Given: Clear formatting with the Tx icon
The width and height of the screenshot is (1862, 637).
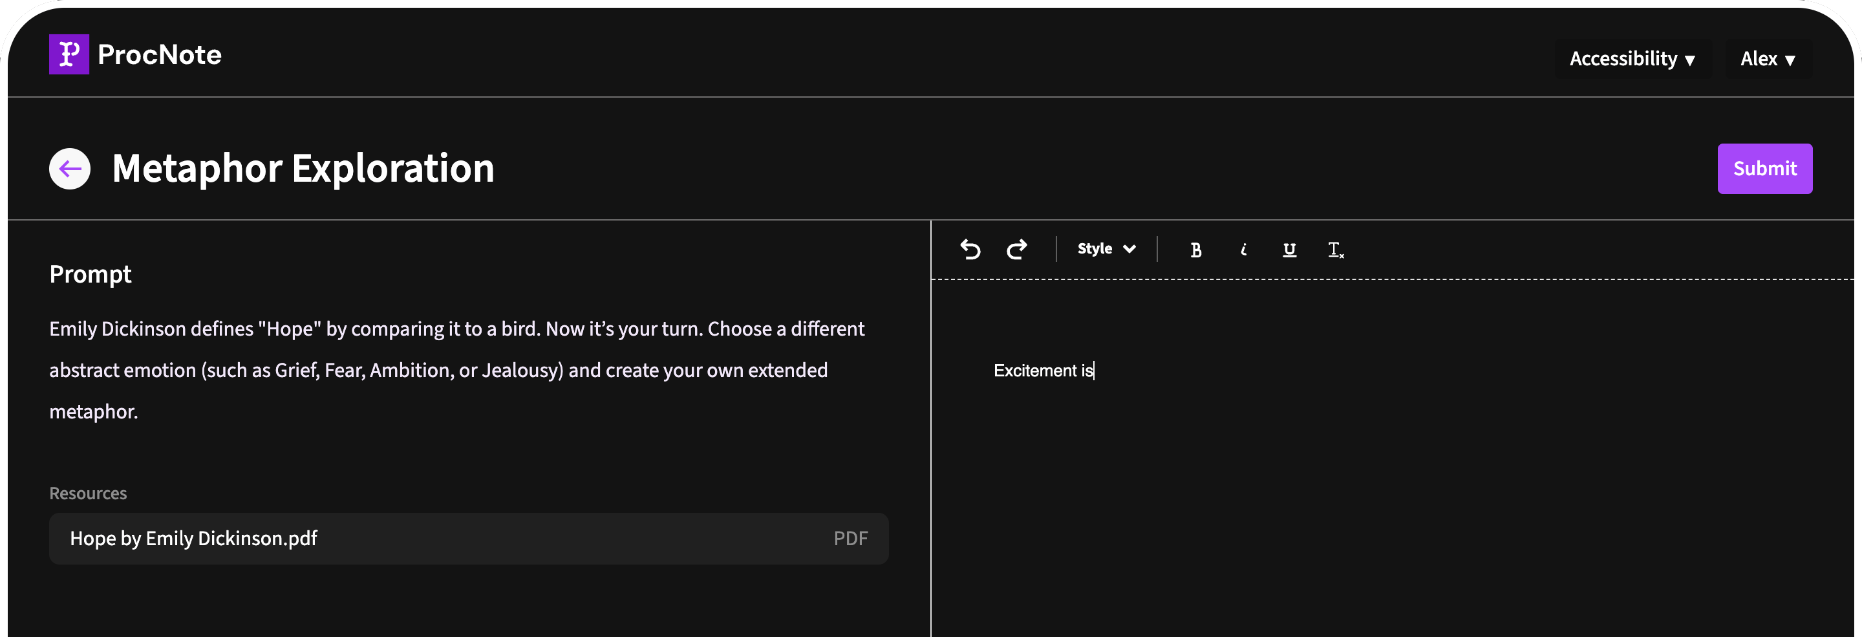Looking at the screenshot, I should [x=1335, y=250].
